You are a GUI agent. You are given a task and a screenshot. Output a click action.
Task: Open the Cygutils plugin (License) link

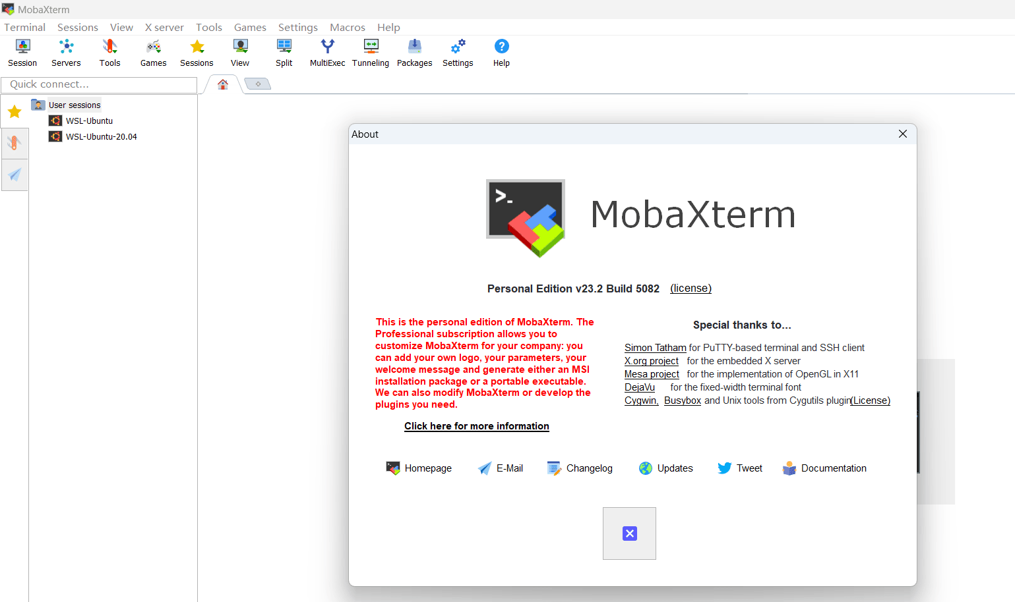click(x=871, y=400)
